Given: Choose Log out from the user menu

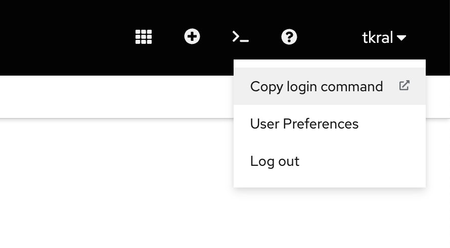Looking at the screenshot, I should click(275, 161).
